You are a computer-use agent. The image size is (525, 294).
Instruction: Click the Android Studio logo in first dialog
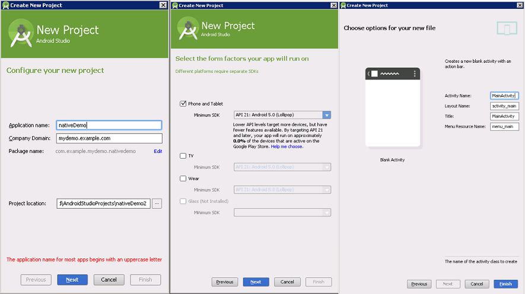coord(21,33)
